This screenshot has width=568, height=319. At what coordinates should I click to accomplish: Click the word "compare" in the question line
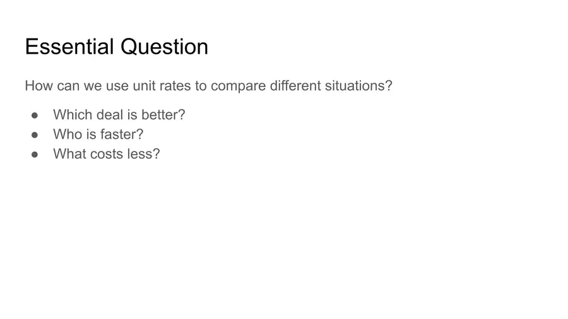(239, 87)
